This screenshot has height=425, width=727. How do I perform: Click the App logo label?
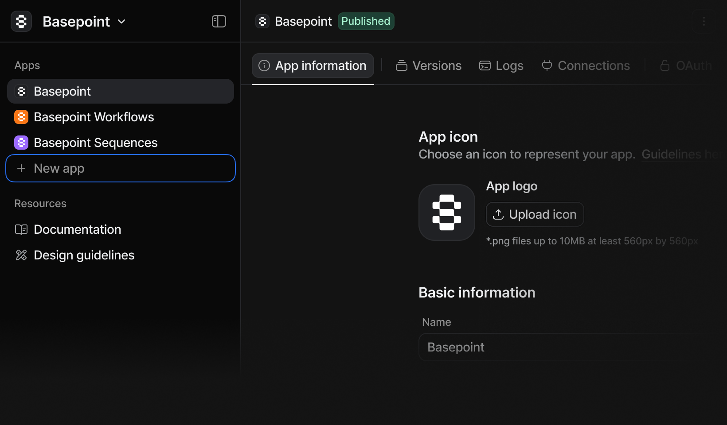click(x=512, y=186)
